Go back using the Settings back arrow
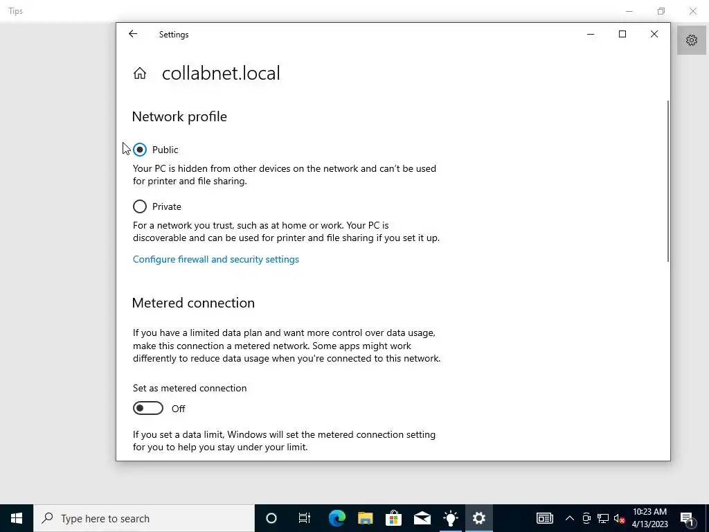Image resolution: width=709 pixels, height=532 pixels. (x=132, y=34)
